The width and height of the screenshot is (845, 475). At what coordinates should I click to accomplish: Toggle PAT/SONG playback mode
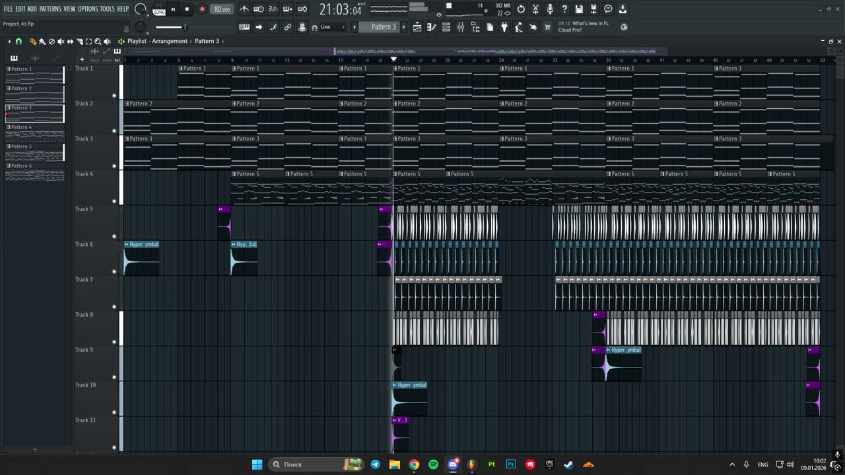tap(159, 9)
